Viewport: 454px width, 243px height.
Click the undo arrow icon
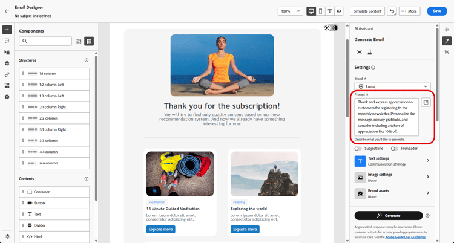(392, 11)
